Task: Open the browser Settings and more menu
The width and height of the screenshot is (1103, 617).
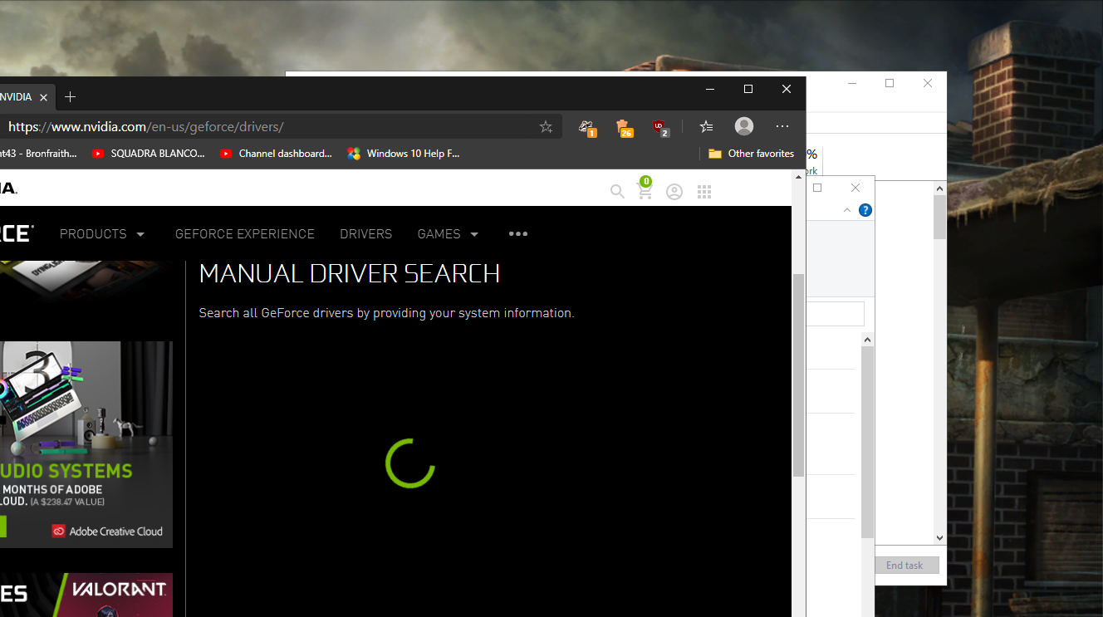Action: 782,127
